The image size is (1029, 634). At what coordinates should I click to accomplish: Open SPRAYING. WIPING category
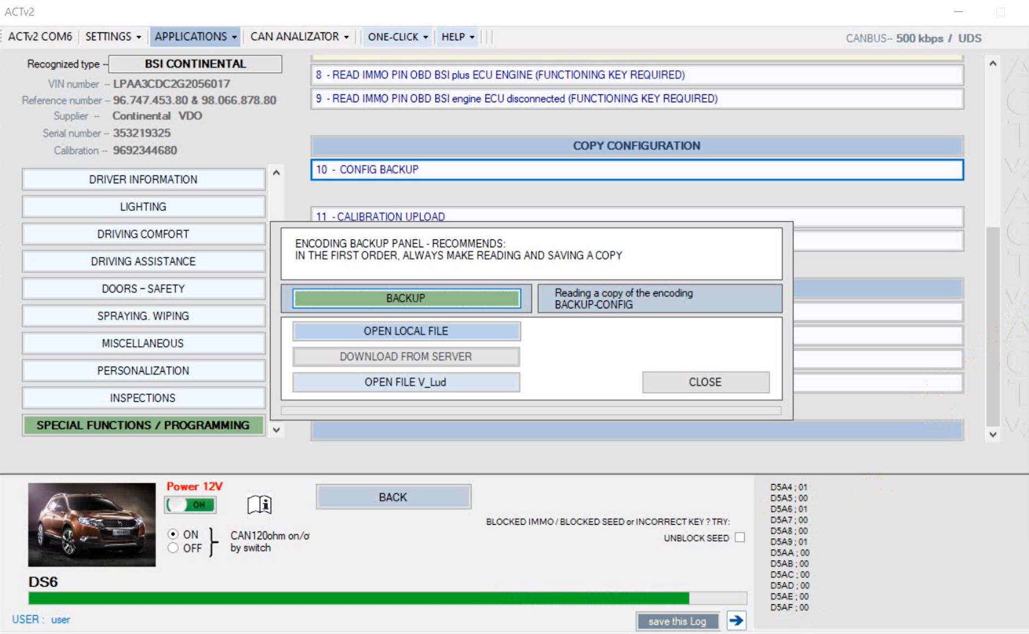coord(143,316)
